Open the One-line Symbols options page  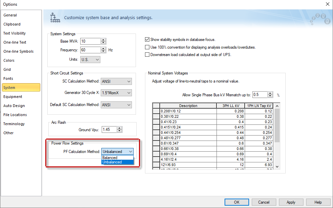pos(18,51)
